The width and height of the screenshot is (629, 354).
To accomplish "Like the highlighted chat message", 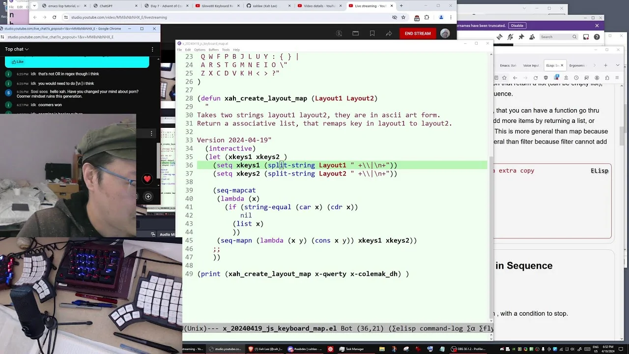I will point(17,62).
